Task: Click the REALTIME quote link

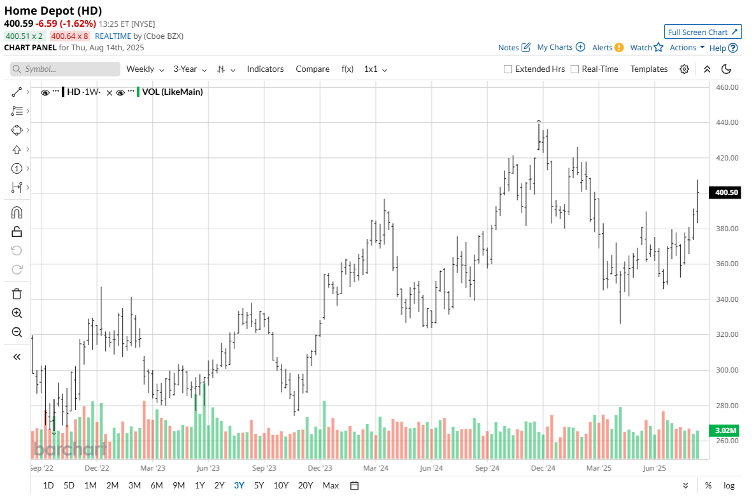Action: pyautogui.click(x=113, y=36)
